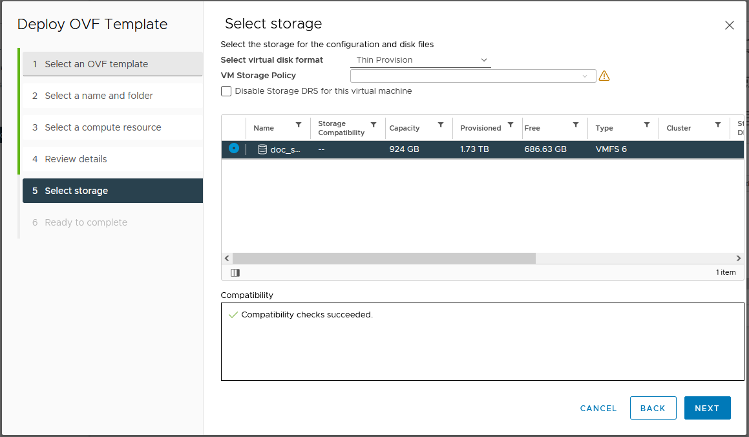Click the horizontal scrollbar thumb of the table
Screen dimensions: 749x437
point(384,259)
